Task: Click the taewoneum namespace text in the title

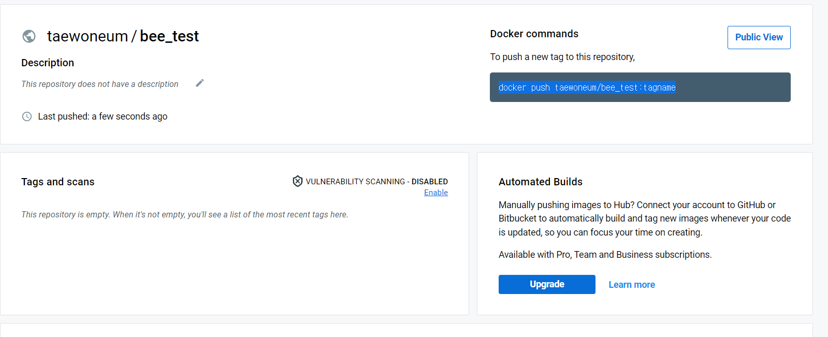Action: [88, 36]
